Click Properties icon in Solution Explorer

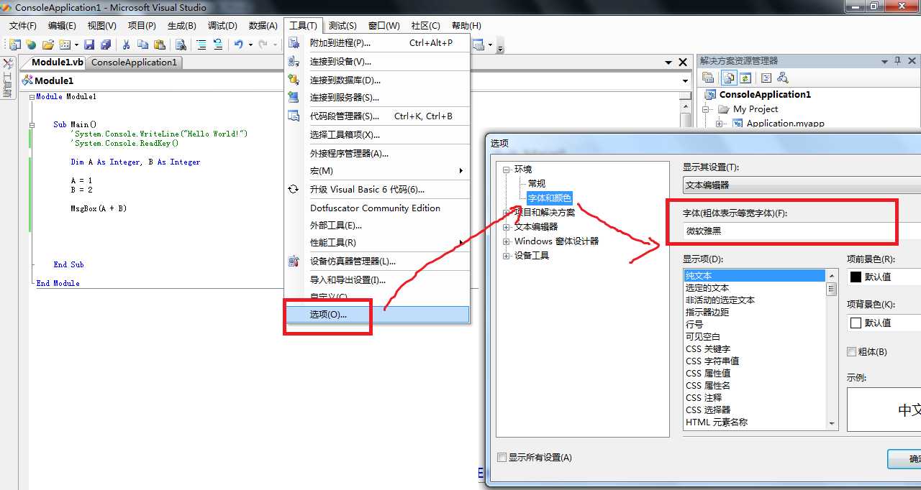click(708, 78)
